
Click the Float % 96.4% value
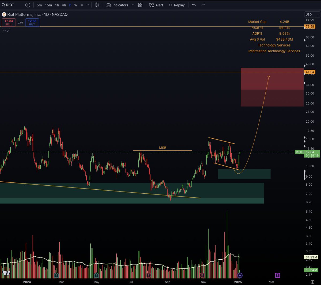[284, 28]
